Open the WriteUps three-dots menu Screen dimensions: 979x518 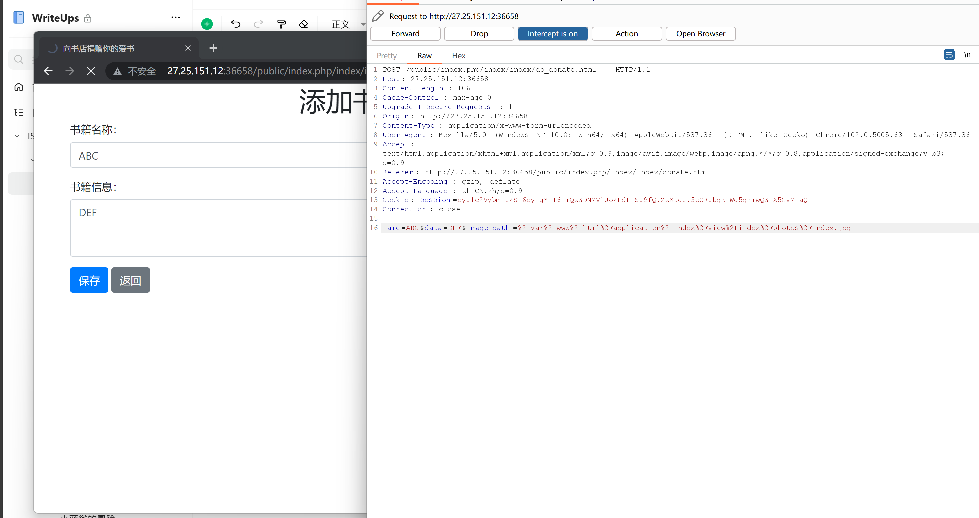176,18
